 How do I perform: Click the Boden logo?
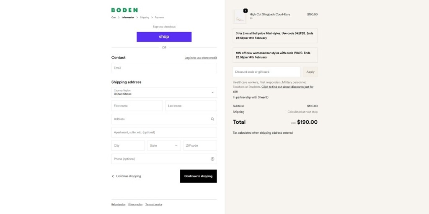click(x=124, y=10)
